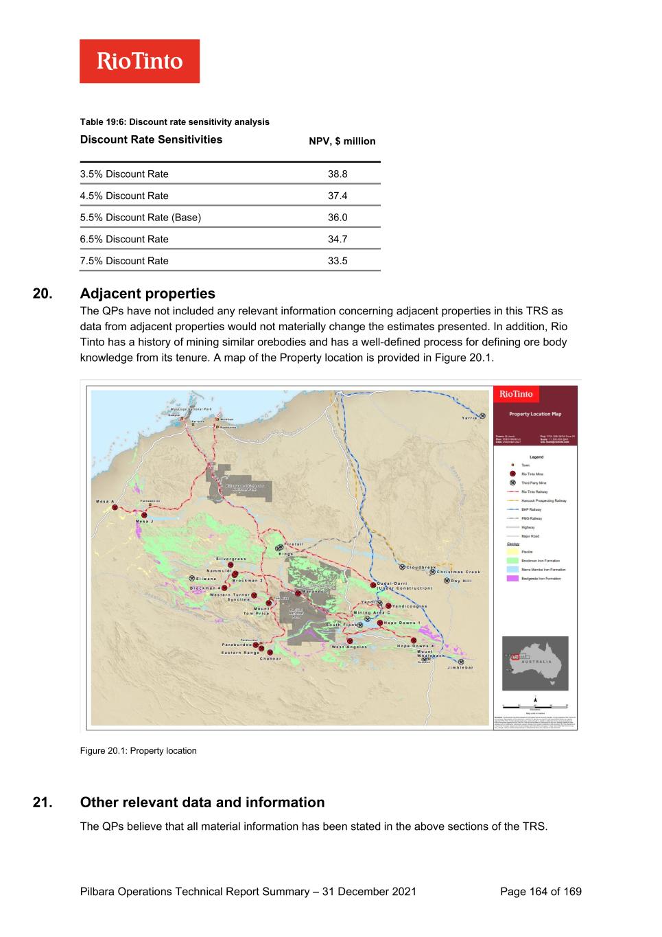Click the 'Adjacent properties' section heading
Image resolution: width=662 pixels, height=937 pixels.
(147, 294)
